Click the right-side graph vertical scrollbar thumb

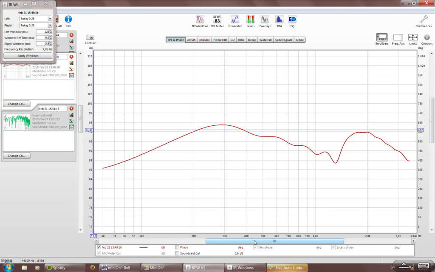tap(432, 120)
